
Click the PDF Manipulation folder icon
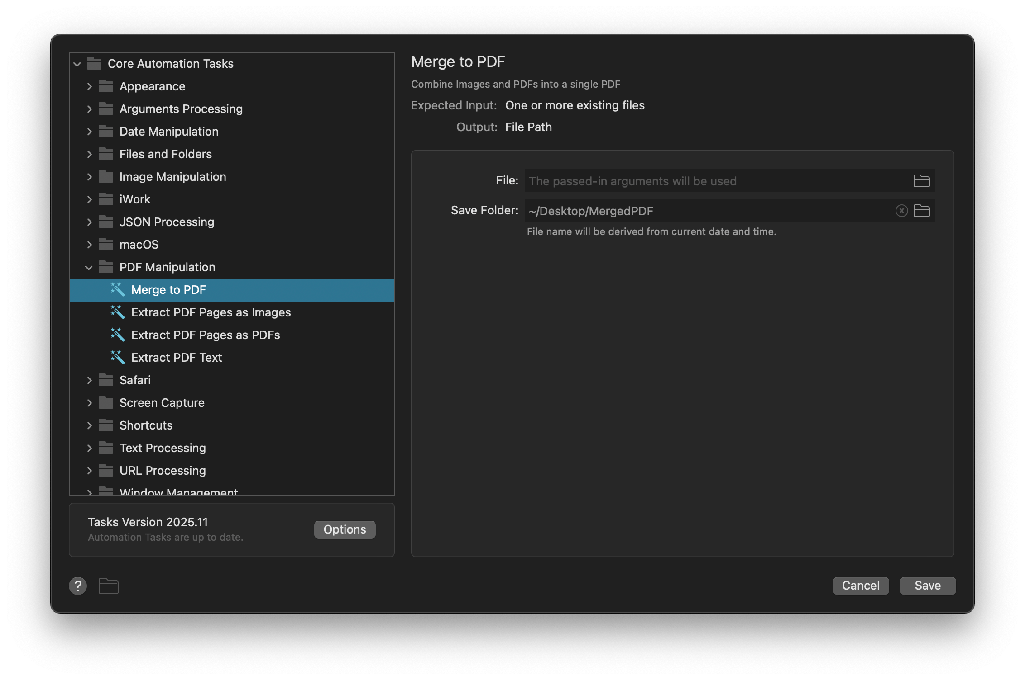pyautogui.click(x=105, y=267)
